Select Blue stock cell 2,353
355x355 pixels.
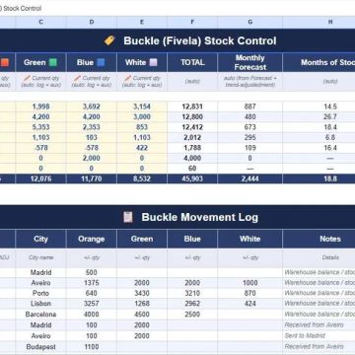point(92,127)
